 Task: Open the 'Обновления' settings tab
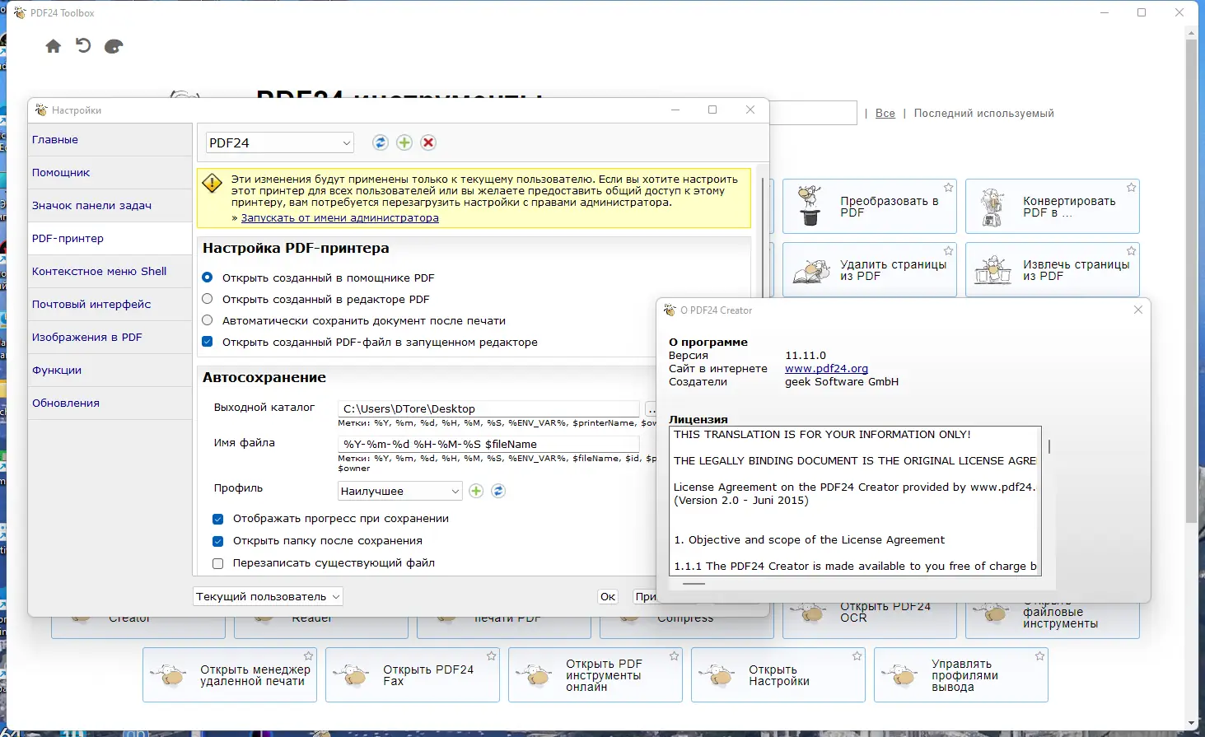click(x=110, y=403)
